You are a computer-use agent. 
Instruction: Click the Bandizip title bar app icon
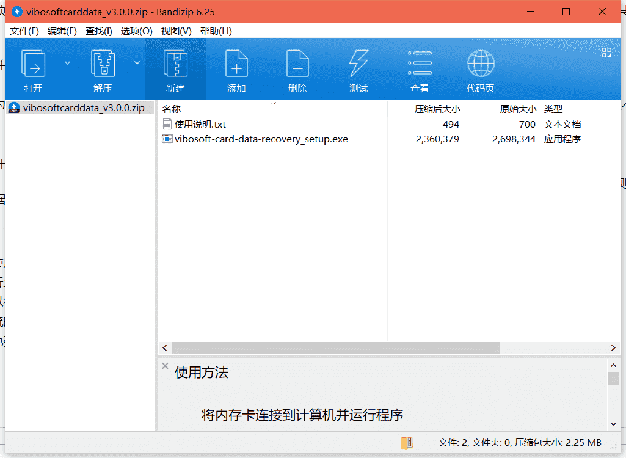[16, 12]
